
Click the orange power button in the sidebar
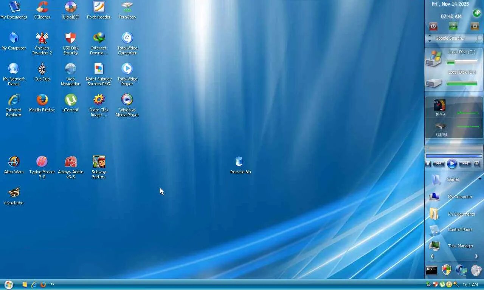[x=475, y=26]
